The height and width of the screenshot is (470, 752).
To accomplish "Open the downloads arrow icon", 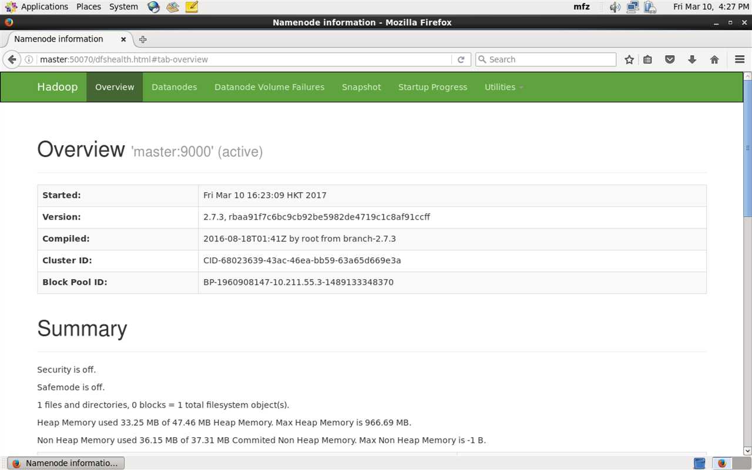I will [692, 59].
